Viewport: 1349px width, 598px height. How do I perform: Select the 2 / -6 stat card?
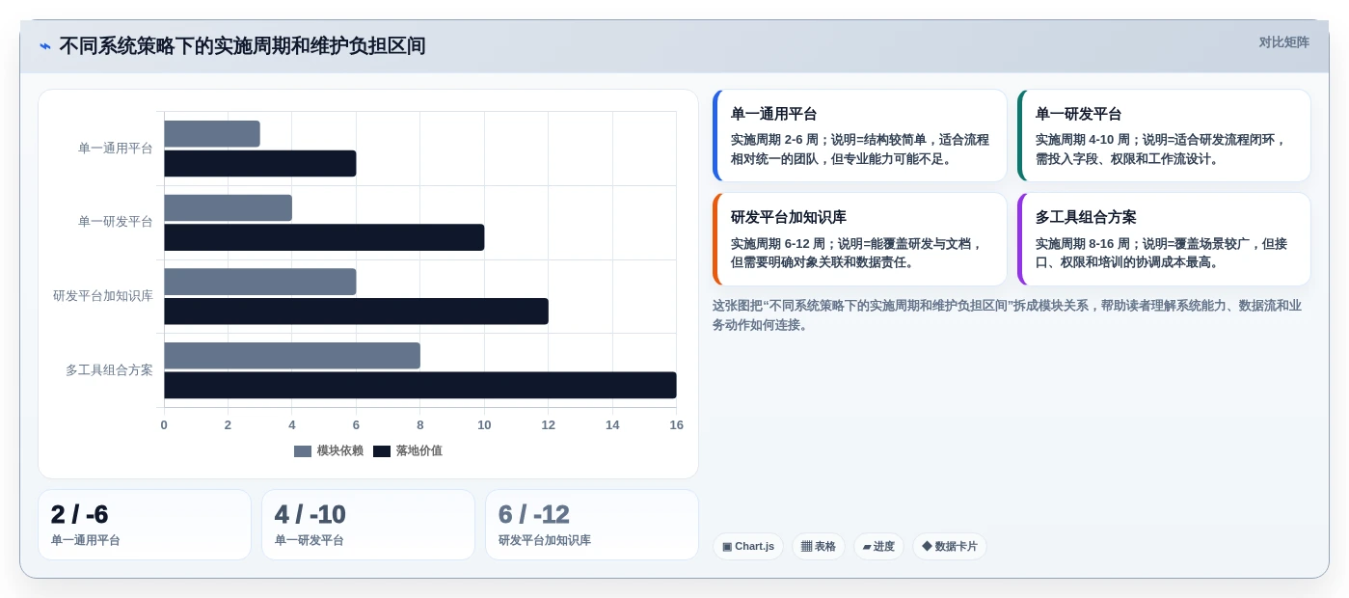point(145,525)
